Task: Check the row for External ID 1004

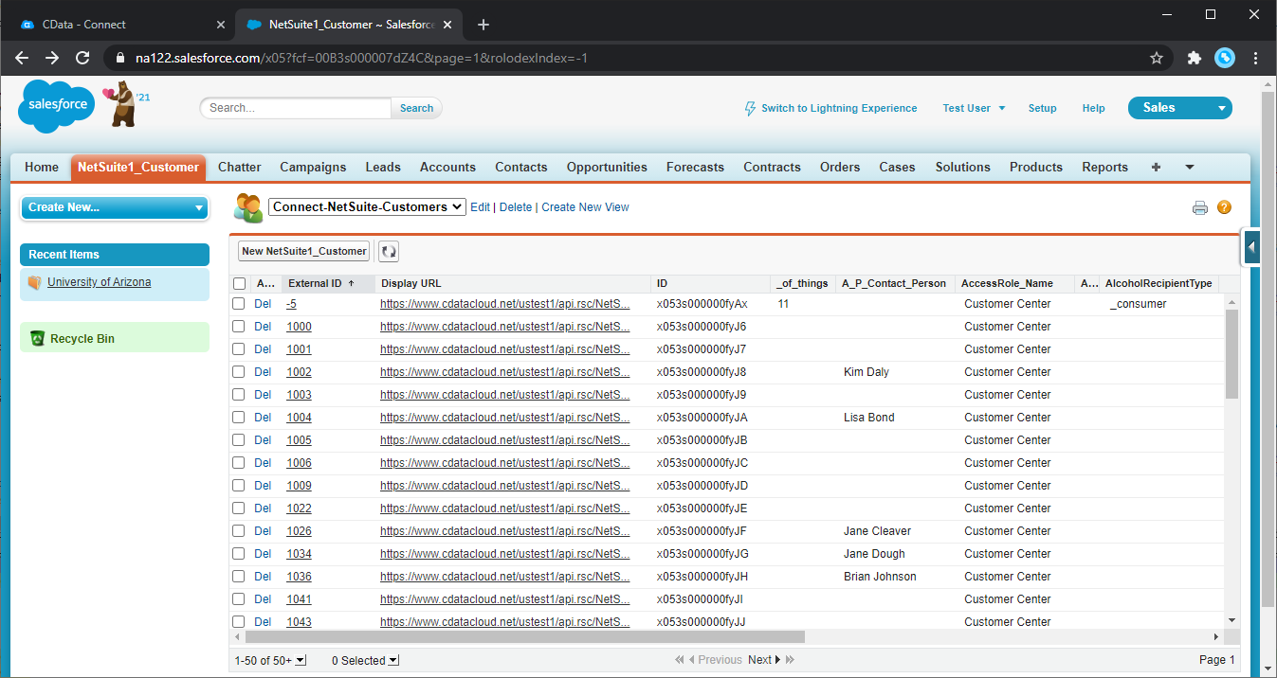Action: (239, 418)
